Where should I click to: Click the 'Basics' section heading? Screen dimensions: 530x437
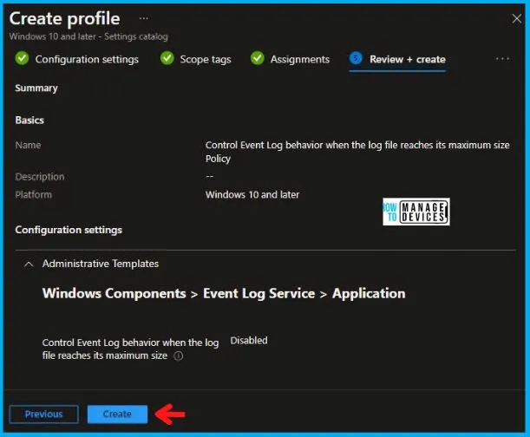point(29,120)
